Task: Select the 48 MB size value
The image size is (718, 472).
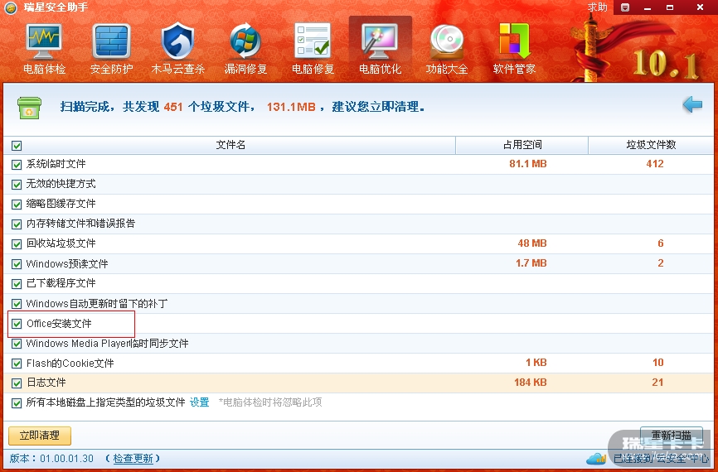Action: tap(532, 243)
